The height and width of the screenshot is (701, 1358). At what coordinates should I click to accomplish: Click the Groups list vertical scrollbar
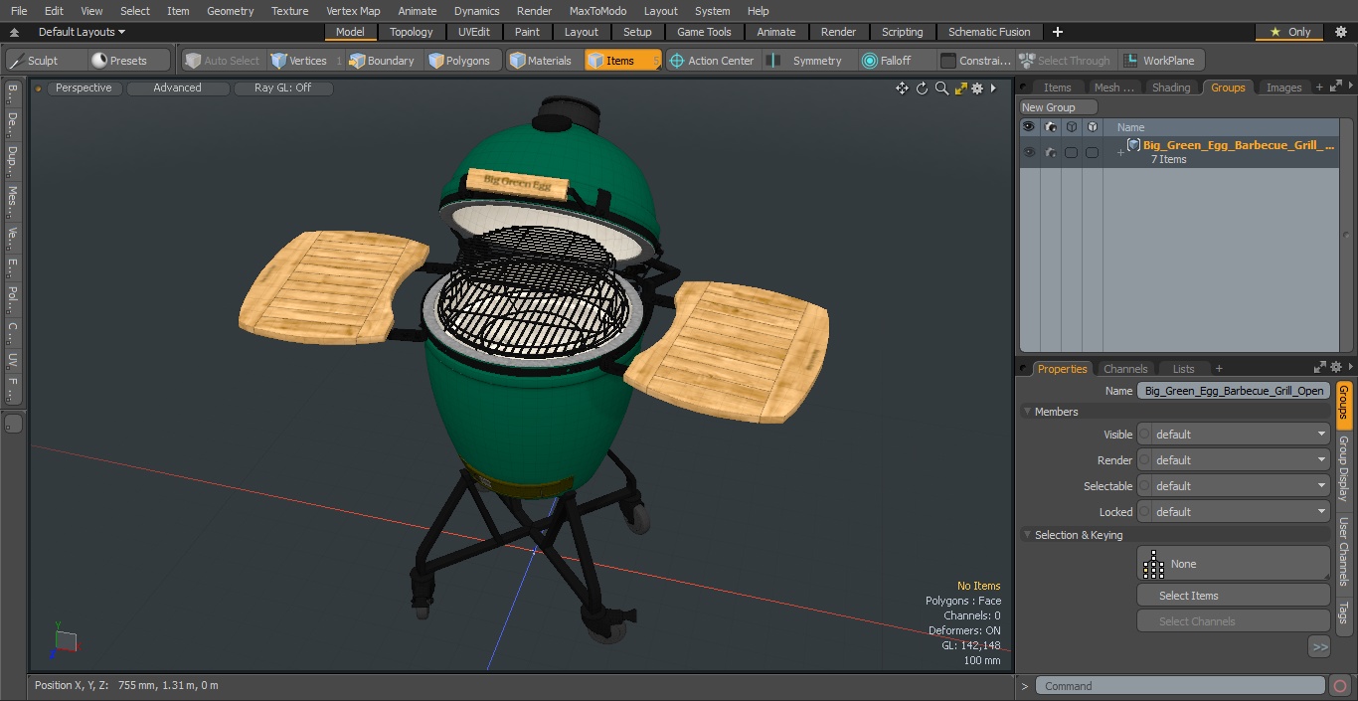(x=1347, y=236)
